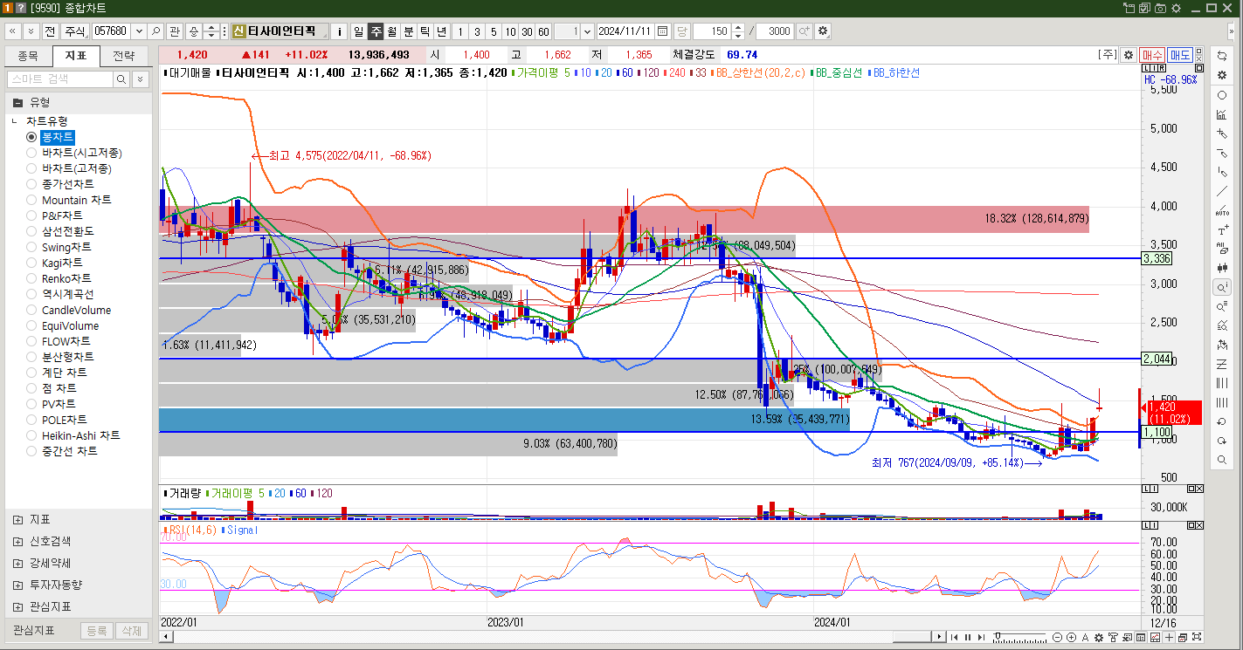Select Mountain 차트 chart type
The image size is (1243, 650).
coord(77,200)
